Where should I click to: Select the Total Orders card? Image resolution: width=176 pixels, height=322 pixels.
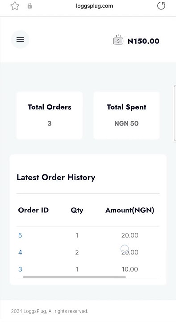pos(50,115)
